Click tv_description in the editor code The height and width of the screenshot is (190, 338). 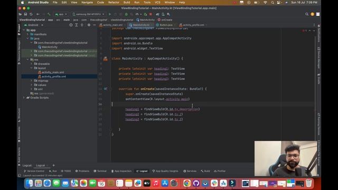[x=186, y=109]
